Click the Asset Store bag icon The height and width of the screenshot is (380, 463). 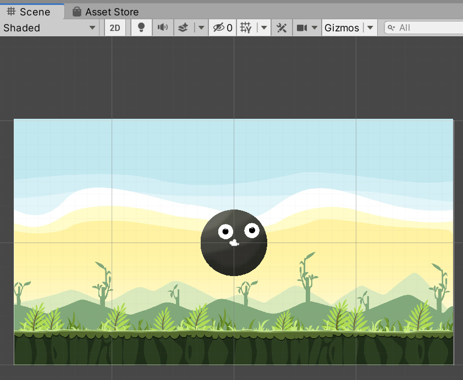click(77, 12)
